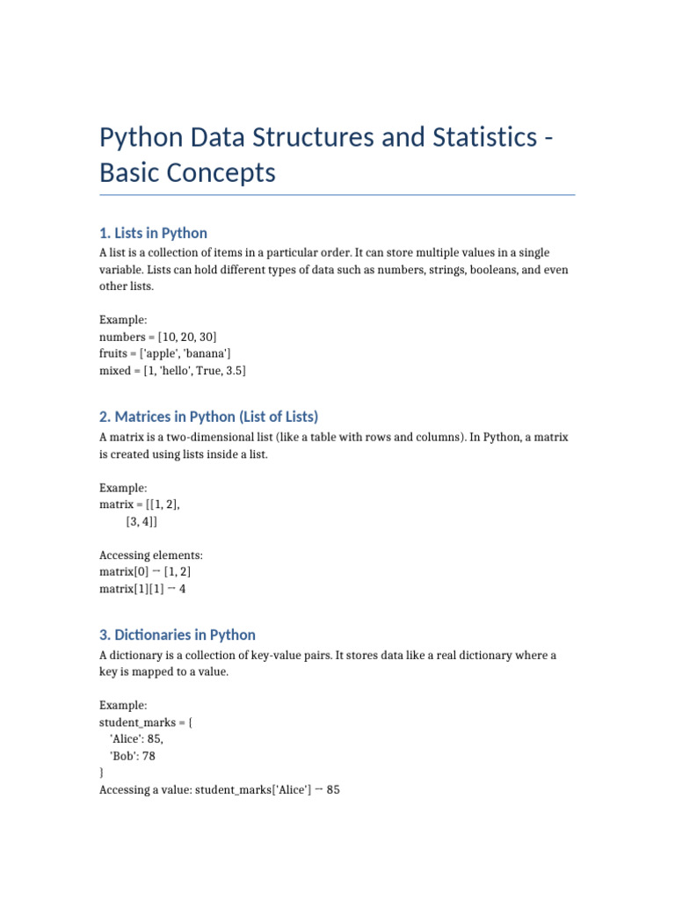Viewport: 675px width, 900px height.
Task: Click the 'matrix[1][1] → 4' line
Action: (142, 589)
